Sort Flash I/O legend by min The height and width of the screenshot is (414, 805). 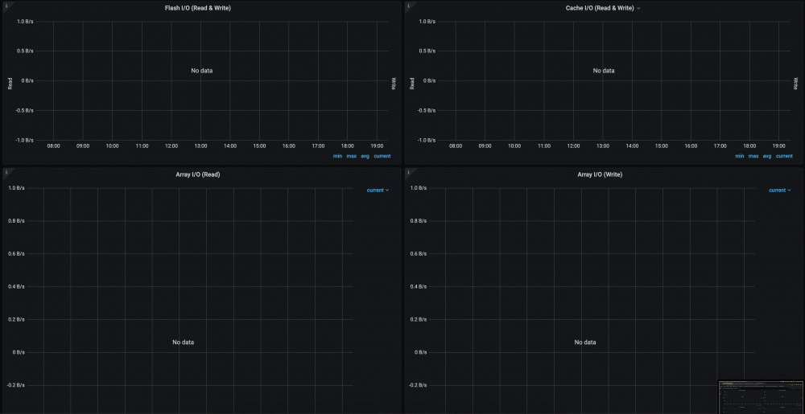tap(337, 156)
